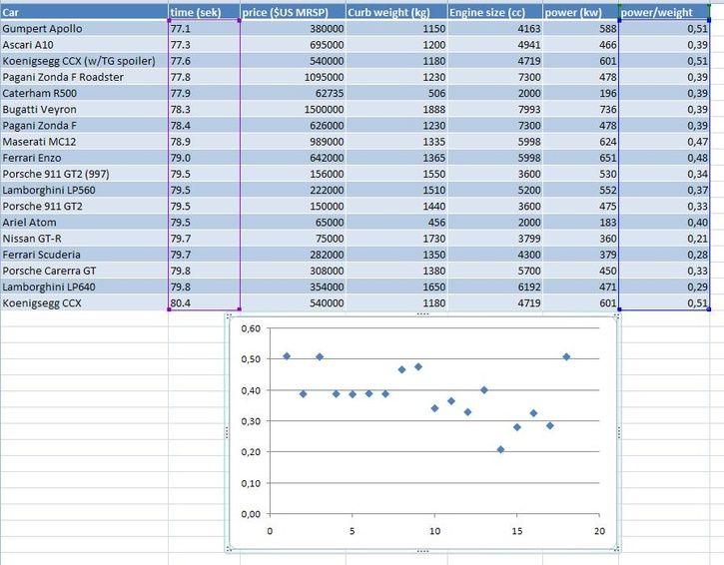
Task: Click the 'Nissan GT-R' cell
Action: click(84, 239)
